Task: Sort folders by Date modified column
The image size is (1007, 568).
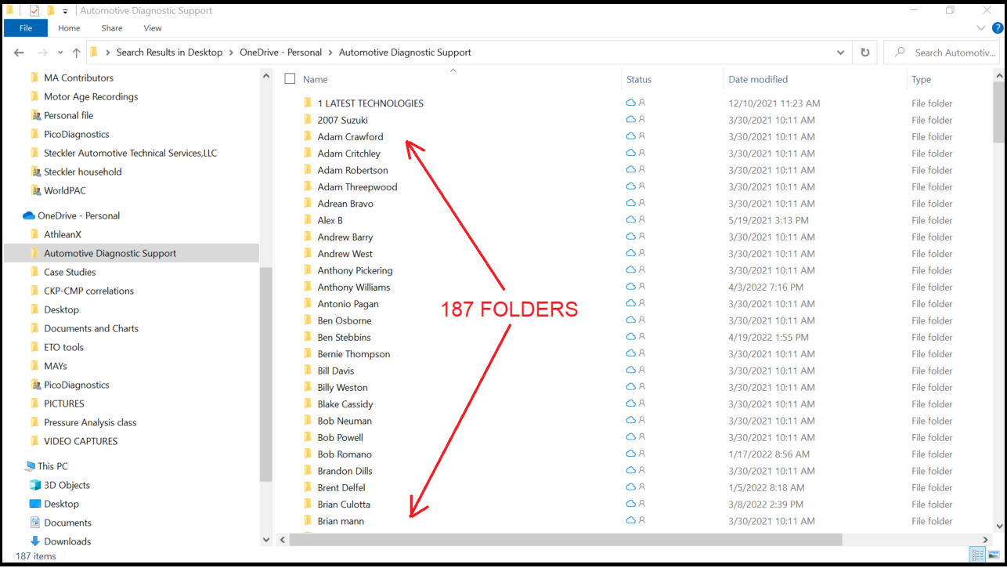Action: coord(757,79)
